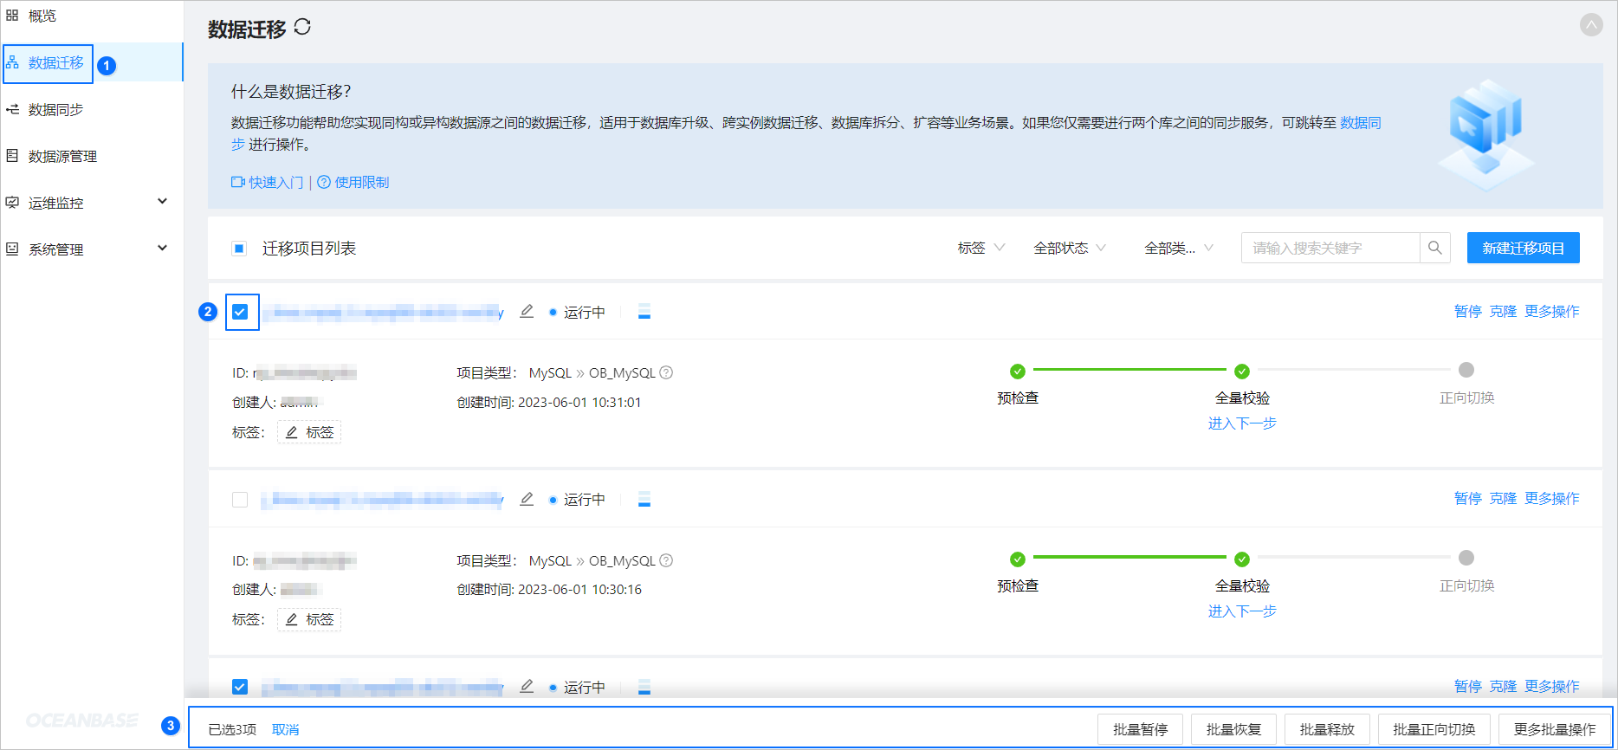Viewport: 1618px width, 750px height.
Task: Click the edit pencil on second project name
Action: click(x=527, y=499)
